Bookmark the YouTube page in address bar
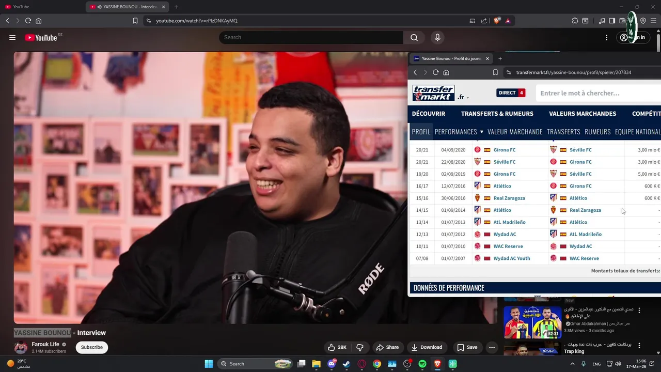 (x=135, y=21)
